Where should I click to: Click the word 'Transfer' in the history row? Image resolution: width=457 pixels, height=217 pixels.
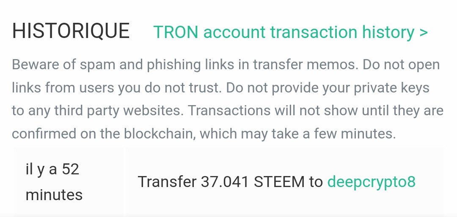[167, 182]
